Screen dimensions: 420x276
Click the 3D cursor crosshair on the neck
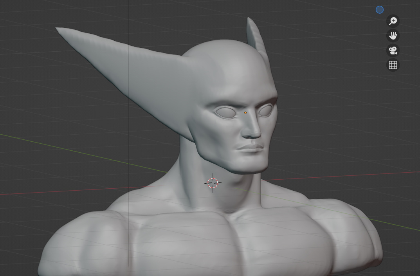[x=213, y=183]
